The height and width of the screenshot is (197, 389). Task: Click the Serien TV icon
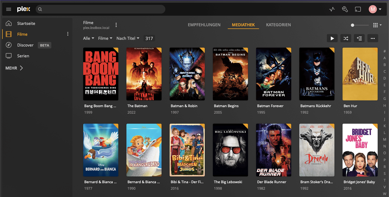click(x=9, y=56)
